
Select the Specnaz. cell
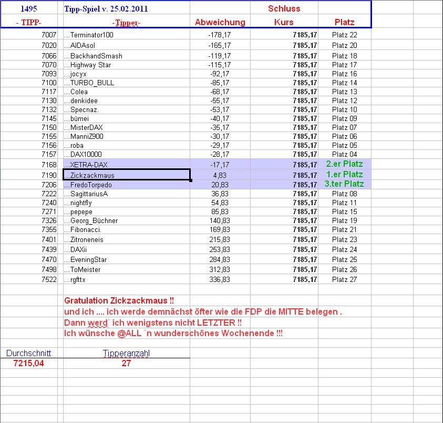[126, 109]
